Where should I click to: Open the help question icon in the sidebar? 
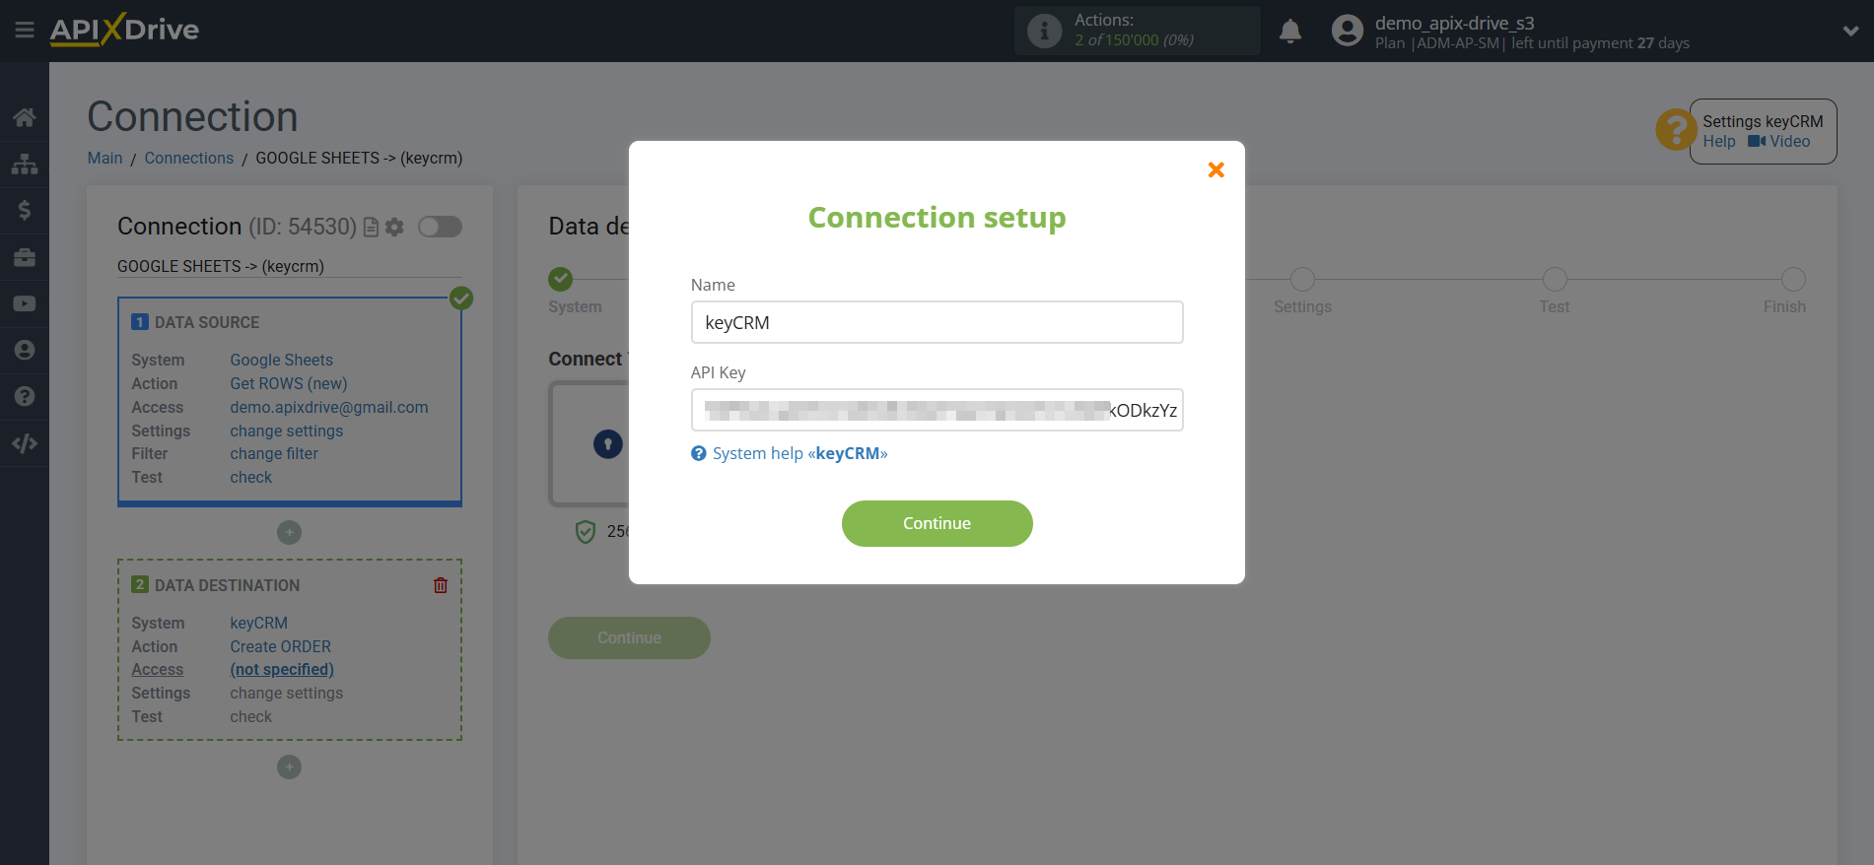click(x=25, y=396)
